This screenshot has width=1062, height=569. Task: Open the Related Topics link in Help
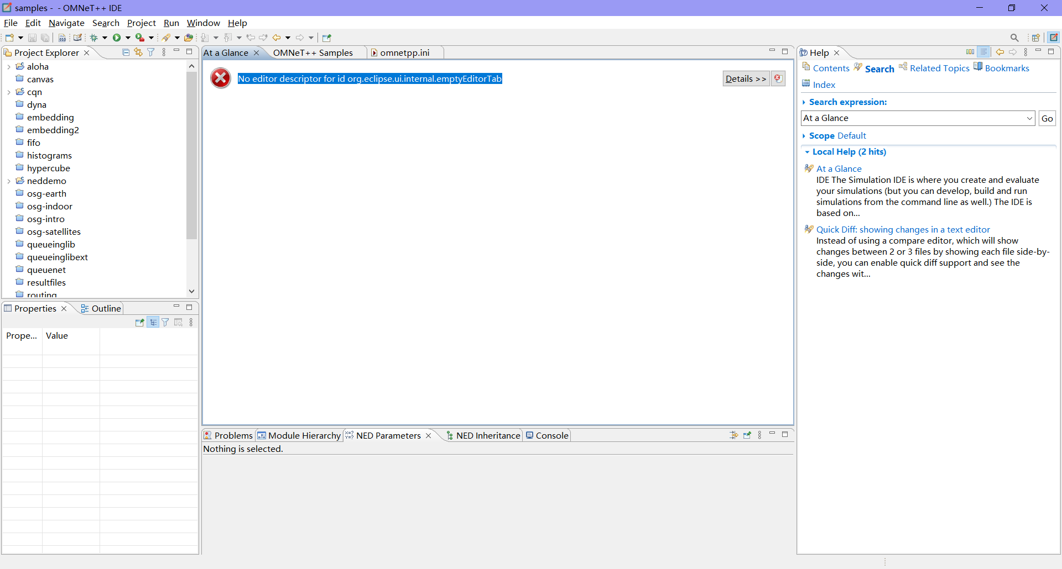[x=939, y=68]
